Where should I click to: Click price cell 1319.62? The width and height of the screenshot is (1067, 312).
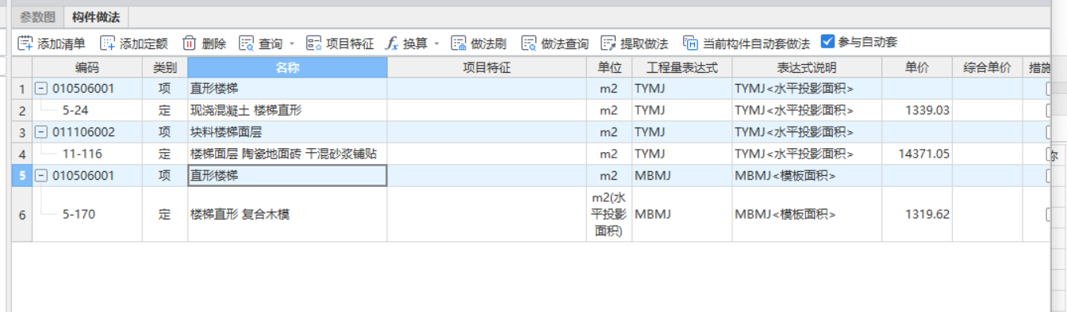click(917, 214)
